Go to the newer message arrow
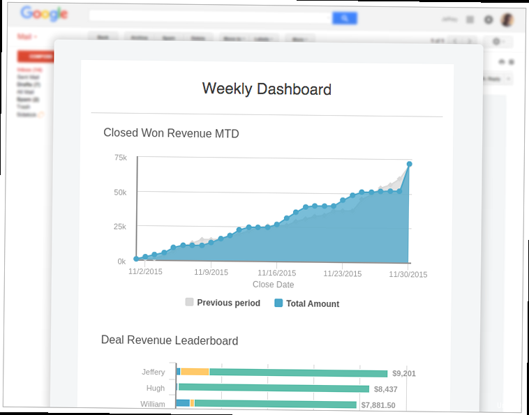 pos(454,42)
